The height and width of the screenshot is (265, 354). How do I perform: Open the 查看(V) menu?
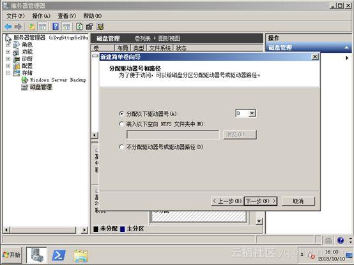tap(66, 16)
